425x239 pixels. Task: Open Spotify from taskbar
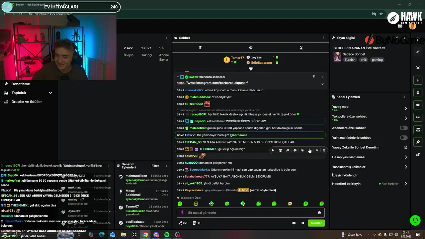coord(167,235)
